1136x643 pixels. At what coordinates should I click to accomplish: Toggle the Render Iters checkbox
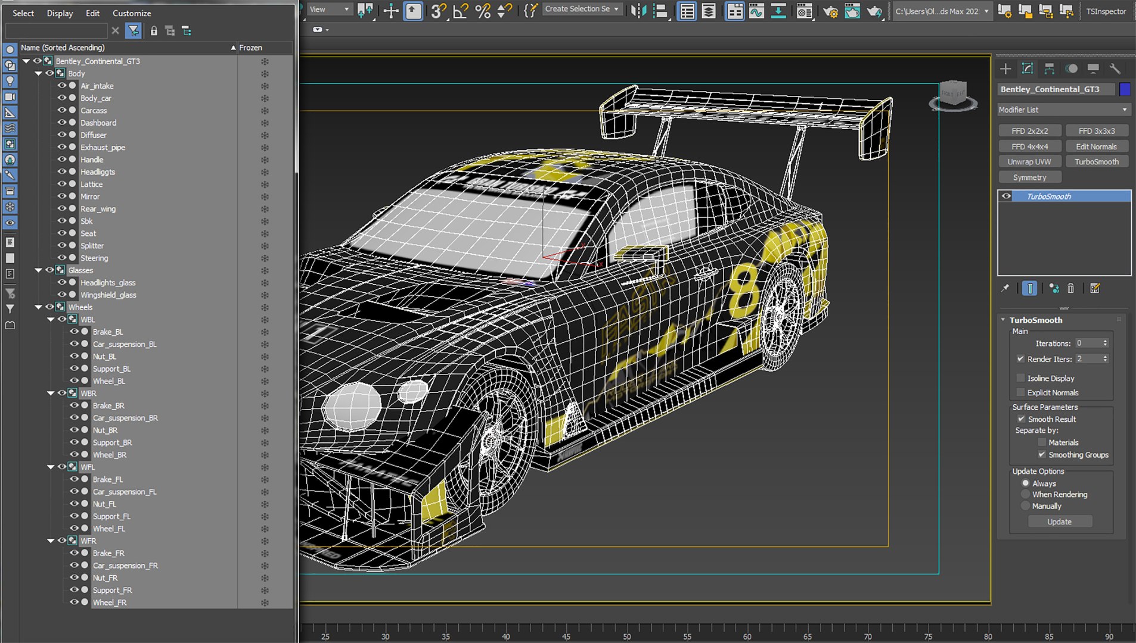click(1020, 359)
